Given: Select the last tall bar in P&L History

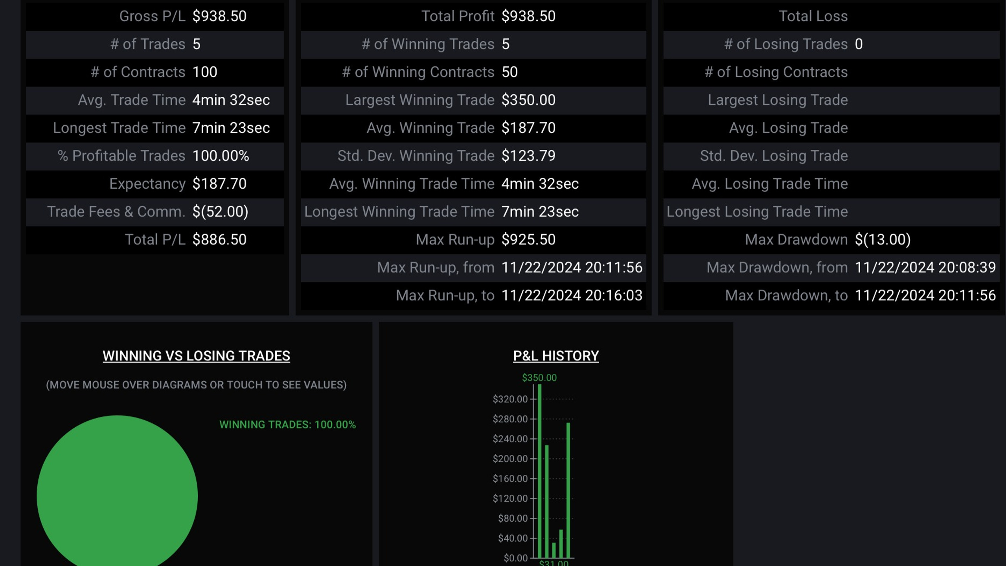Looking at the screenshot, I should coord(568,490).
